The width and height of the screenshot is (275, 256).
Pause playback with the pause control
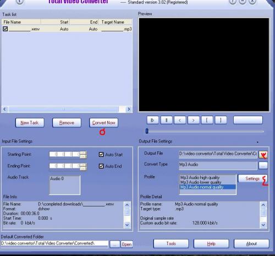pos(166,121)
